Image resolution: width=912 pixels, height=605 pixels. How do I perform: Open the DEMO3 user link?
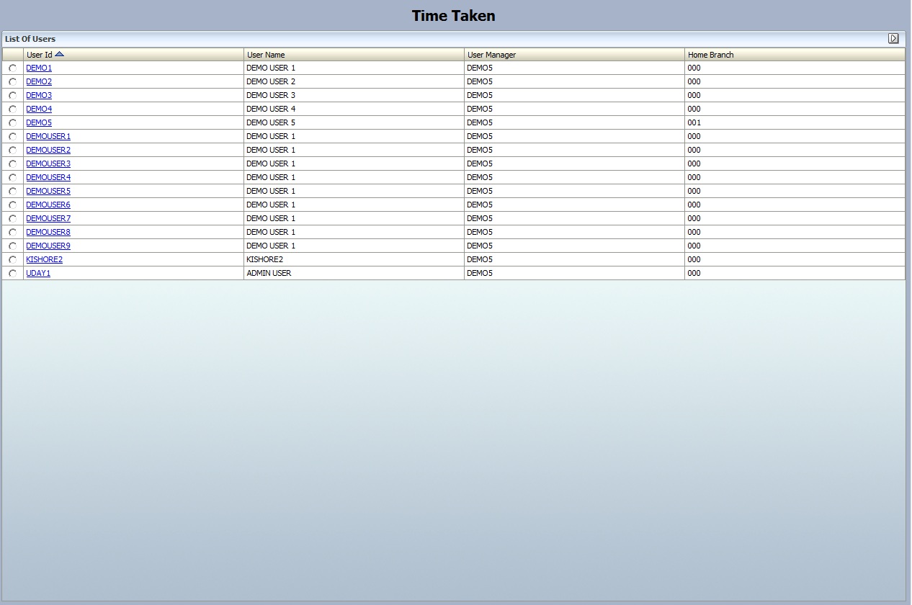pos(39,95)
